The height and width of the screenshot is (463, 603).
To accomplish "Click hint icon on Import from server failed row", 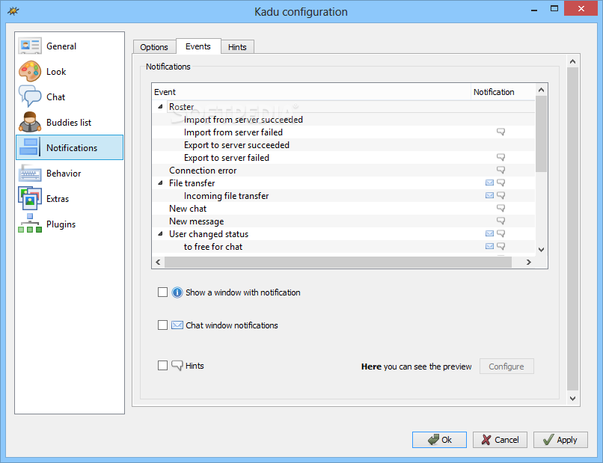I will click(x=501, y=132).
